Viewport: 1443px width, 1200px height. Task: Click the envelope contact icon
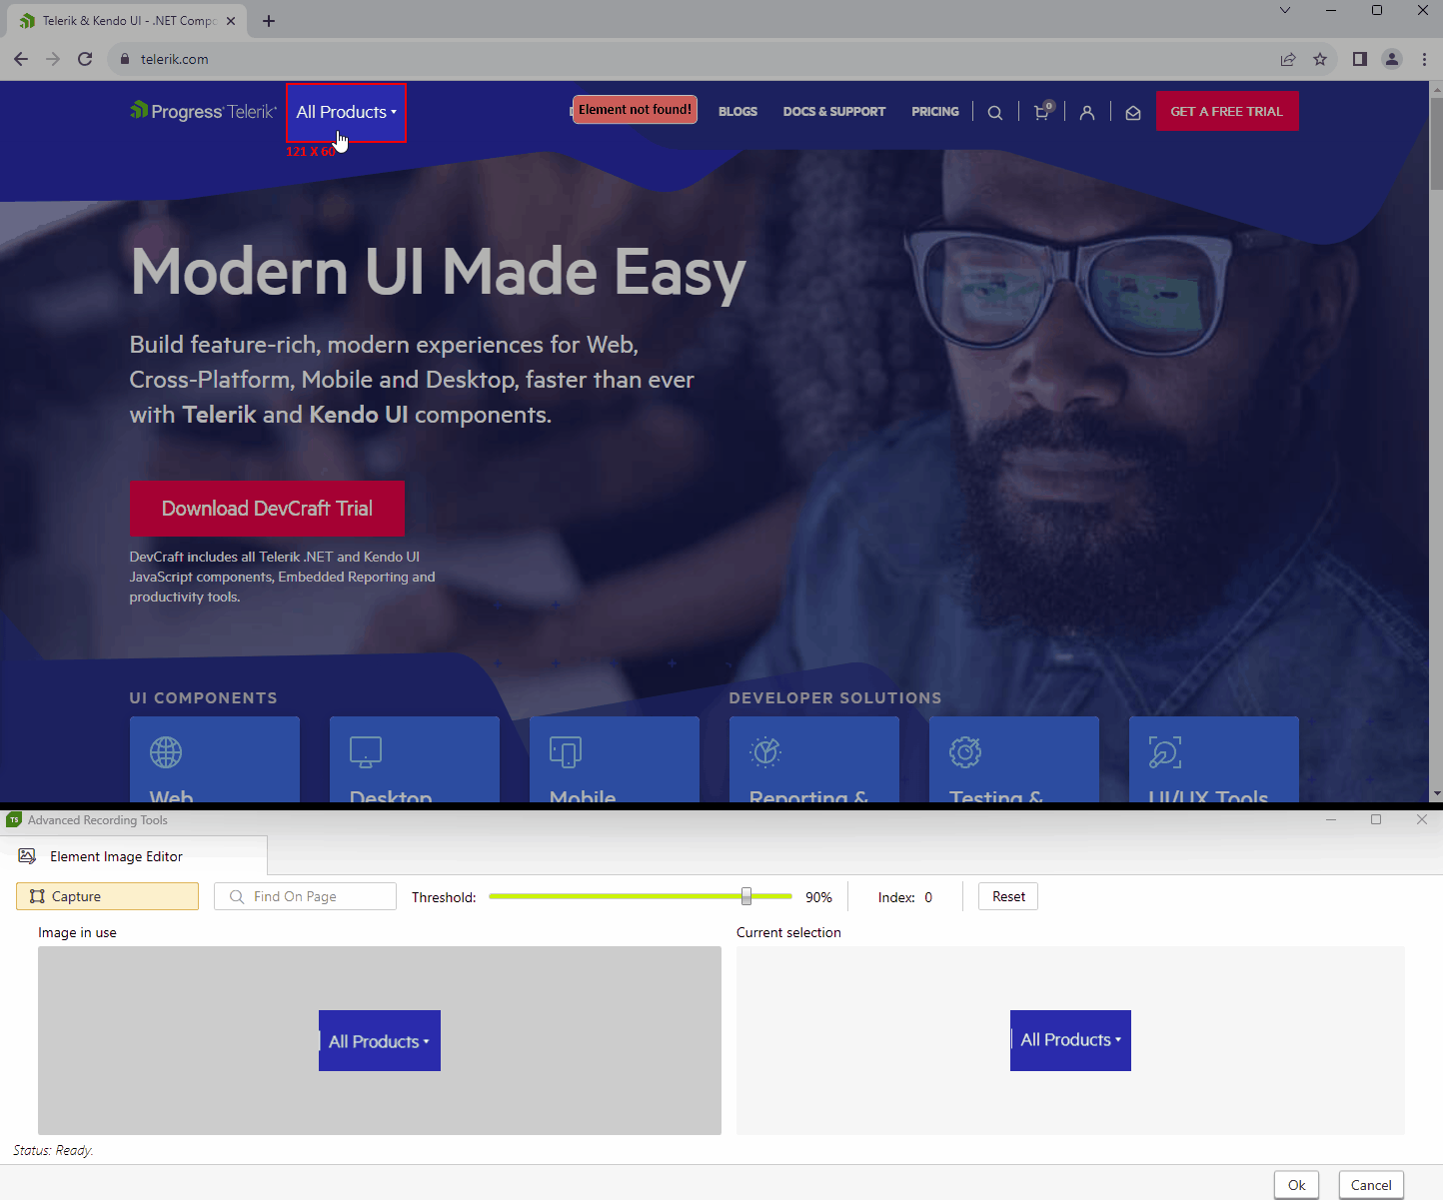tap(1133, 113)
